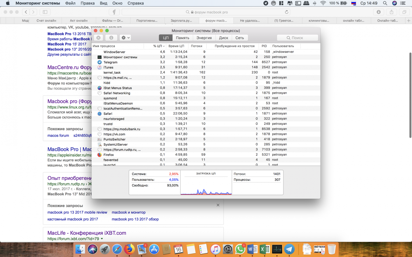
Task: Open Notification Center in the menu bar
Action: click(x=403, y=3)
